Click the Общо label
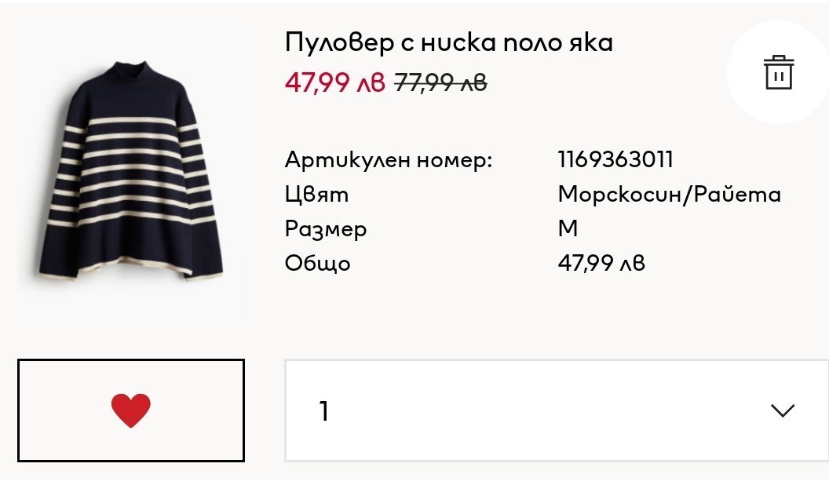 click(317, 263)
